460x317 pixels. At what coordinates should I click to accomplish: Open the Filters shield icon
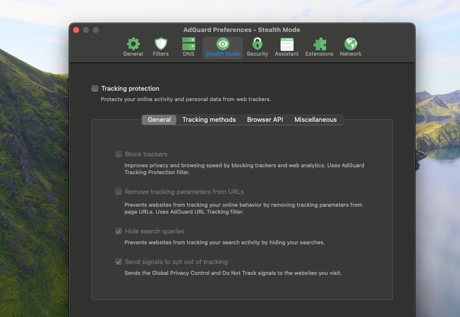pyautogui.click(x=161, y=44)
